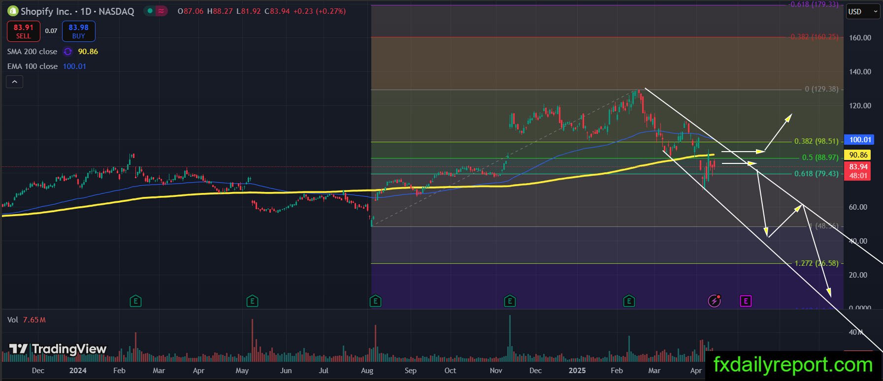The width and height of the screenshot is (883, 381).
Task: Select the SMA 200 close indicator legend
Action: [32, 52]
